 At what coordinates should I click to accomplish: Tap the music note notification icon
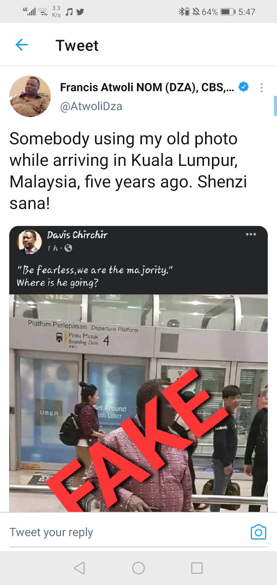69,12
